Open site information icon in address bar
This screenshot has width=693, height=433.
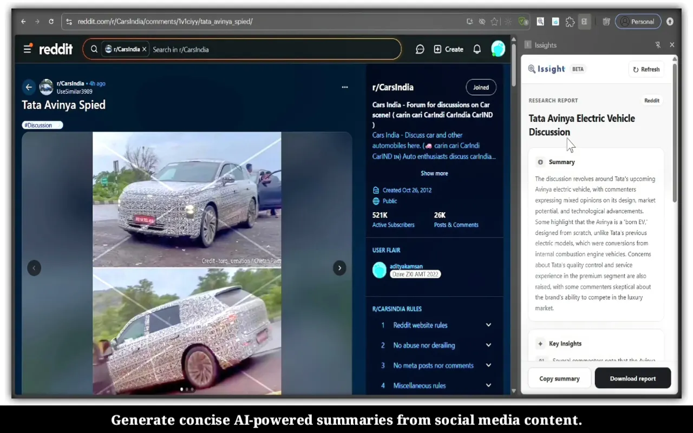[69, 22]
